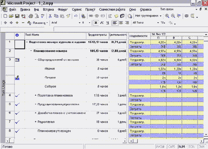Screen dimensions: 208x149
Task: Link the selected tasks
Action: (x=91, y=16)
